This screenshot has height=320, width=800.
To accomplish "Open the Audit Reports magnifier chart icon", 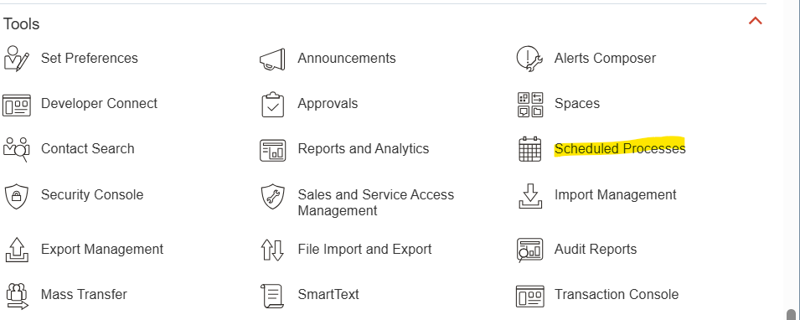I will click(529, 250).
